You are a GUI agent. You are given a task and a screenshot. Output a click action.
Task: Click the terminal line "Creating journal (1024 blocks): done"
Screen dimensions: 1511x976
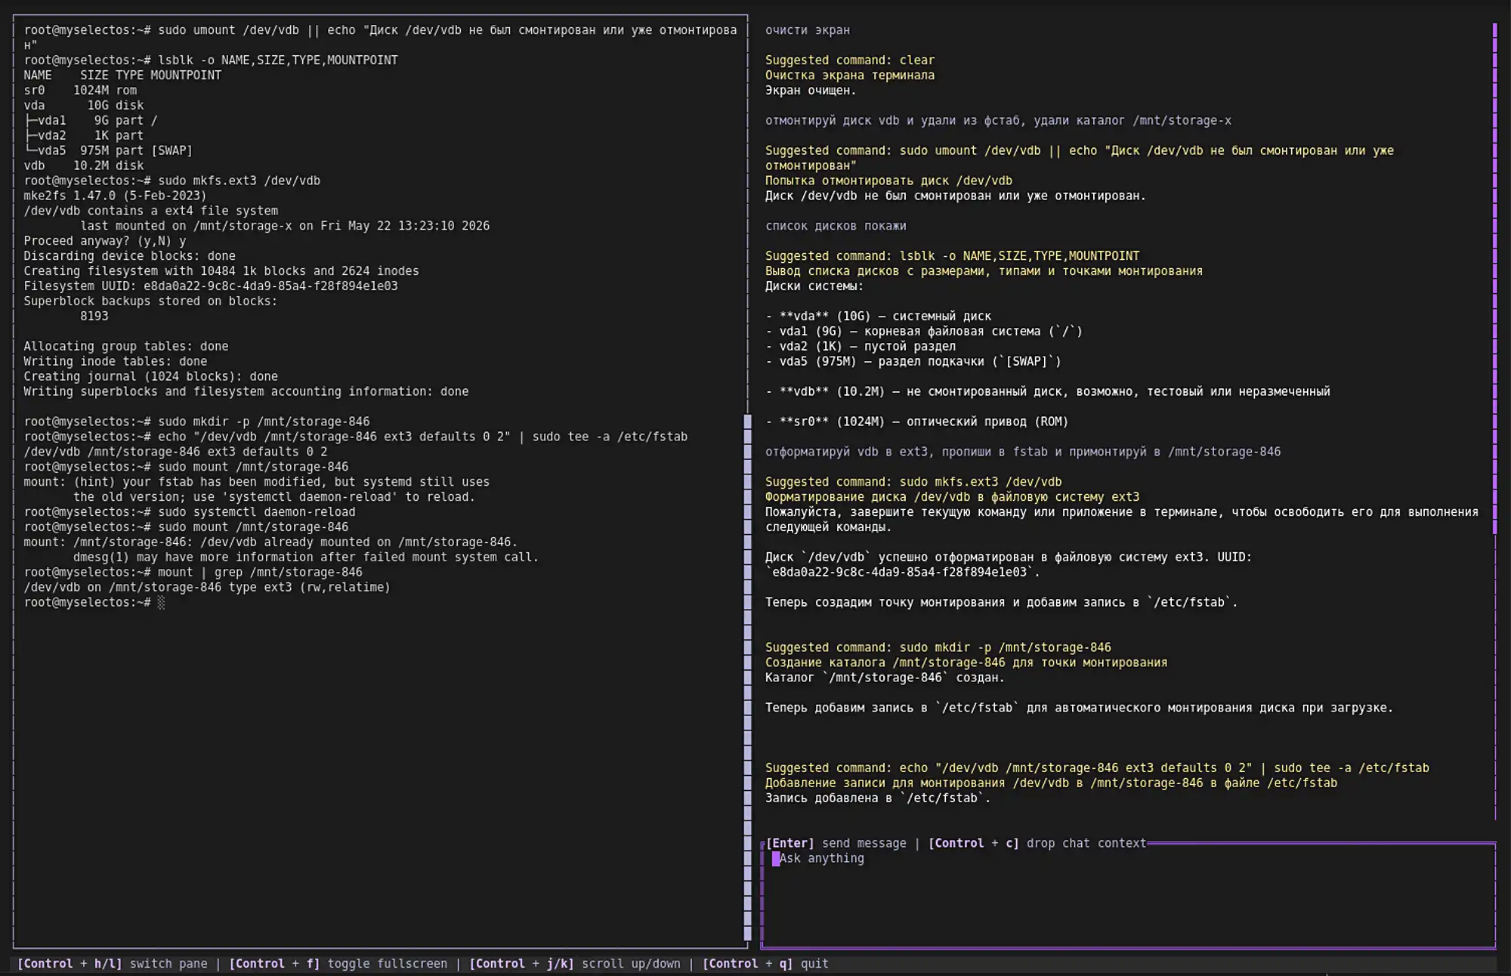click(x=150, y=376)
